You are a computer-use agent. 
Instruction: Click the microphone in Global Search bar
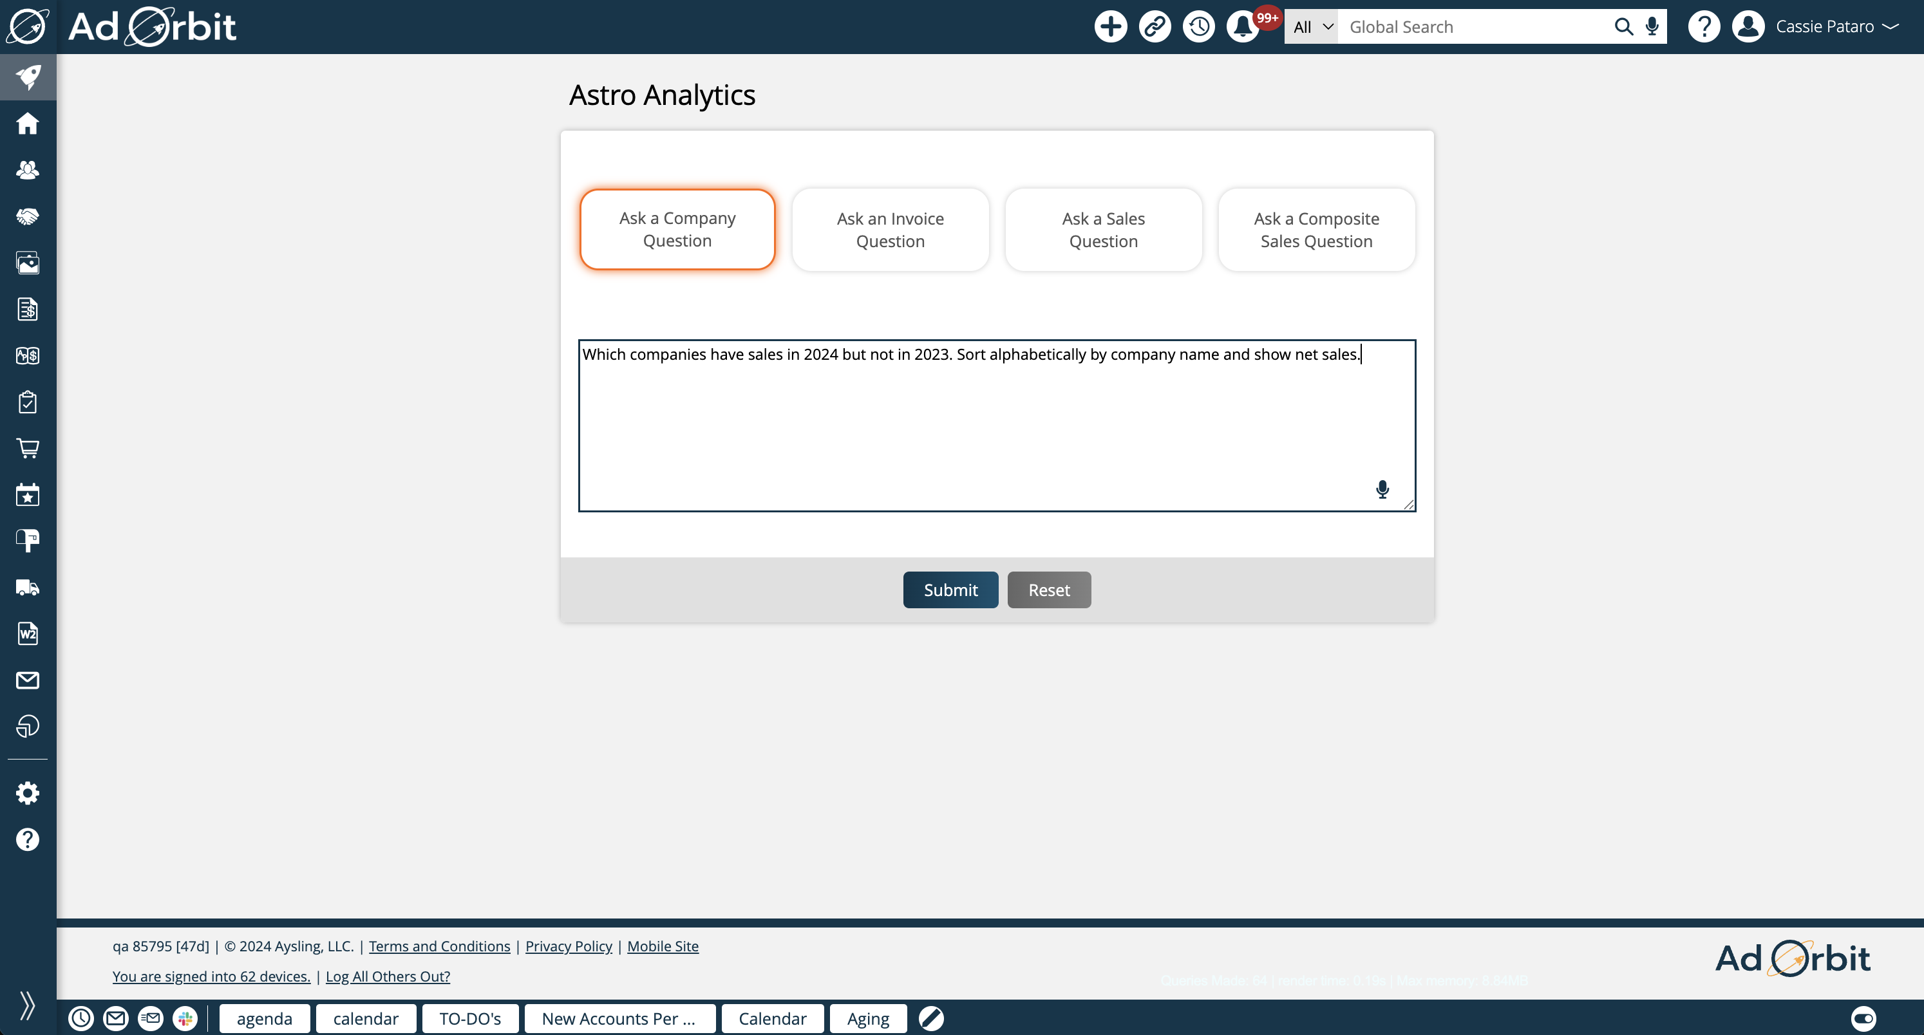click(x=1652, y=27)
